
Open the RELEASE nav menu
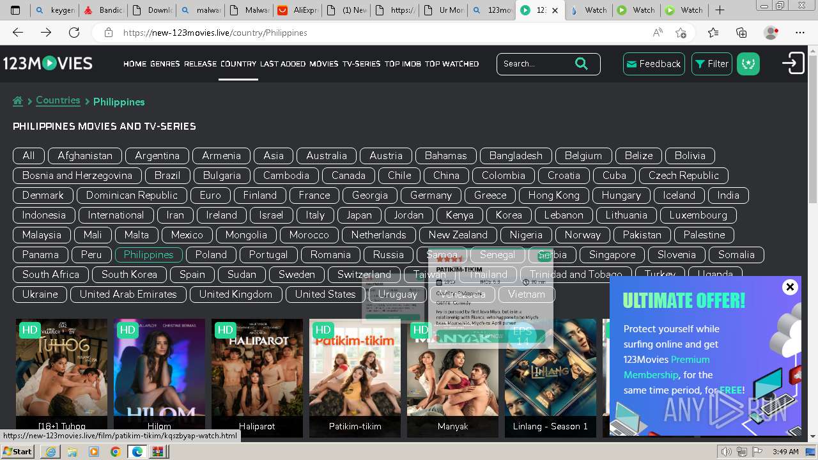click(201, 64)
